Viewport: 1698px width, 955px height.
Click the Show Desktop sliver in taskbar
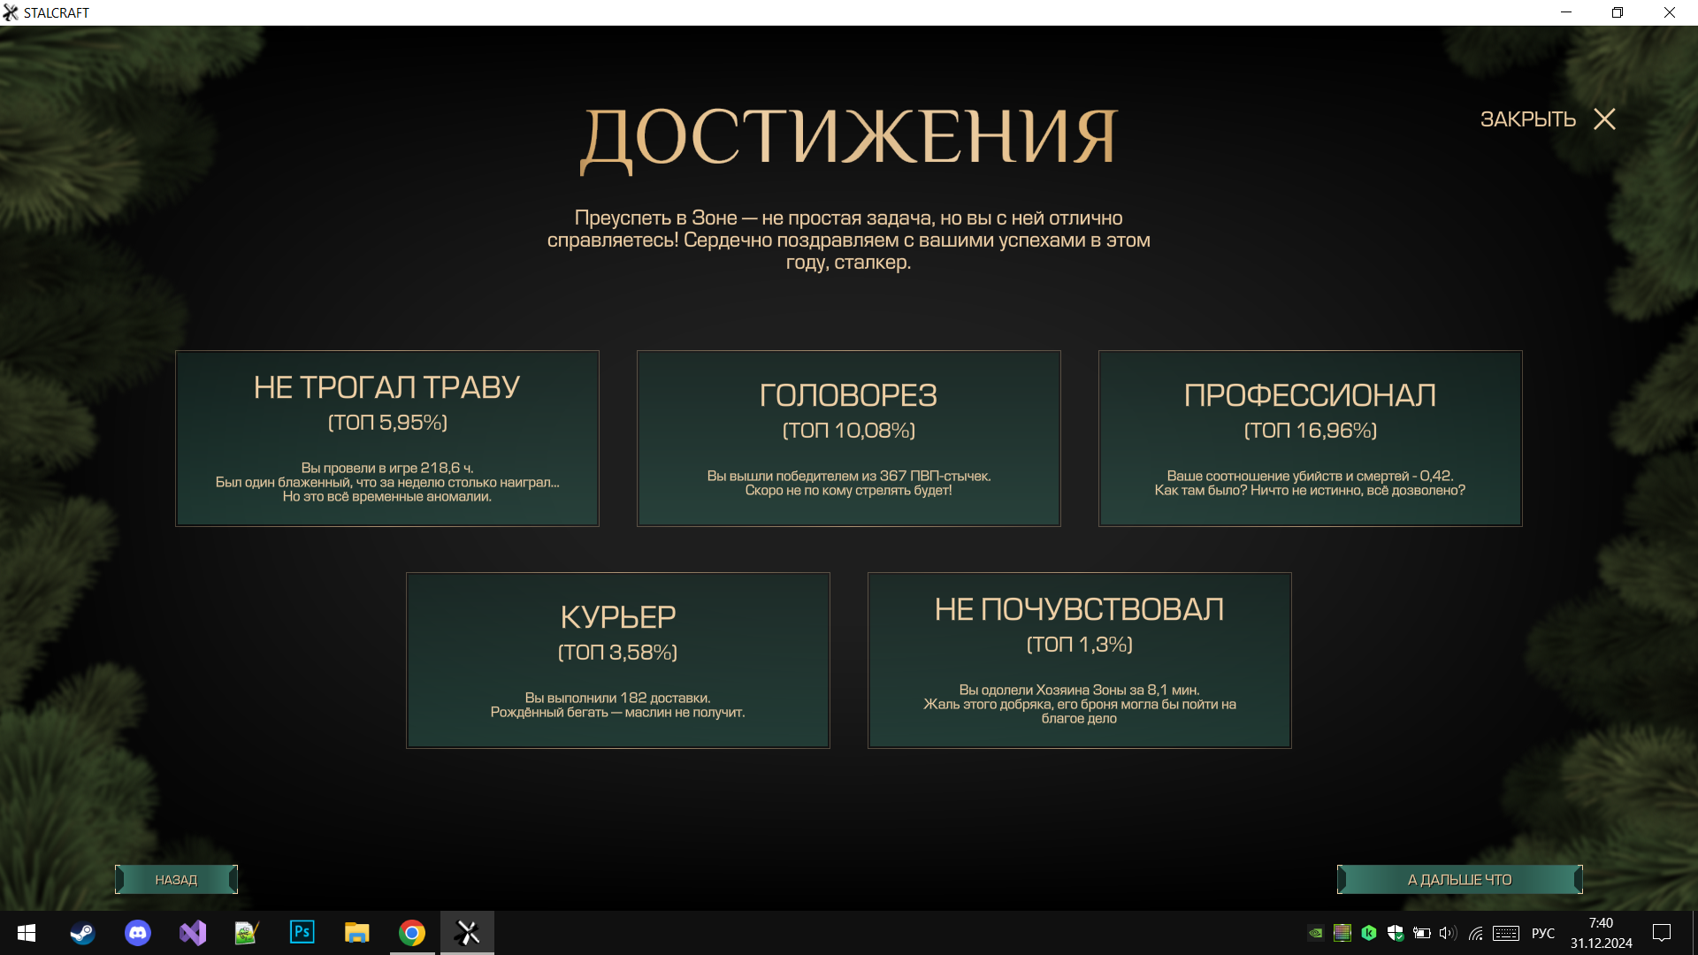tap(1694, 933)
